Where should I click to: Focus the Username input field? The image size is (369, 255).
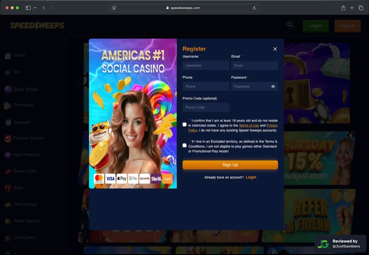pyautogui.click(x=206, y=66)
